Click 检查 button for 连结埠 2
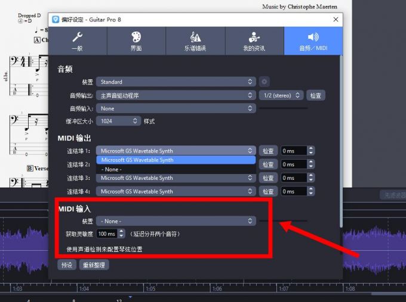 268,164
